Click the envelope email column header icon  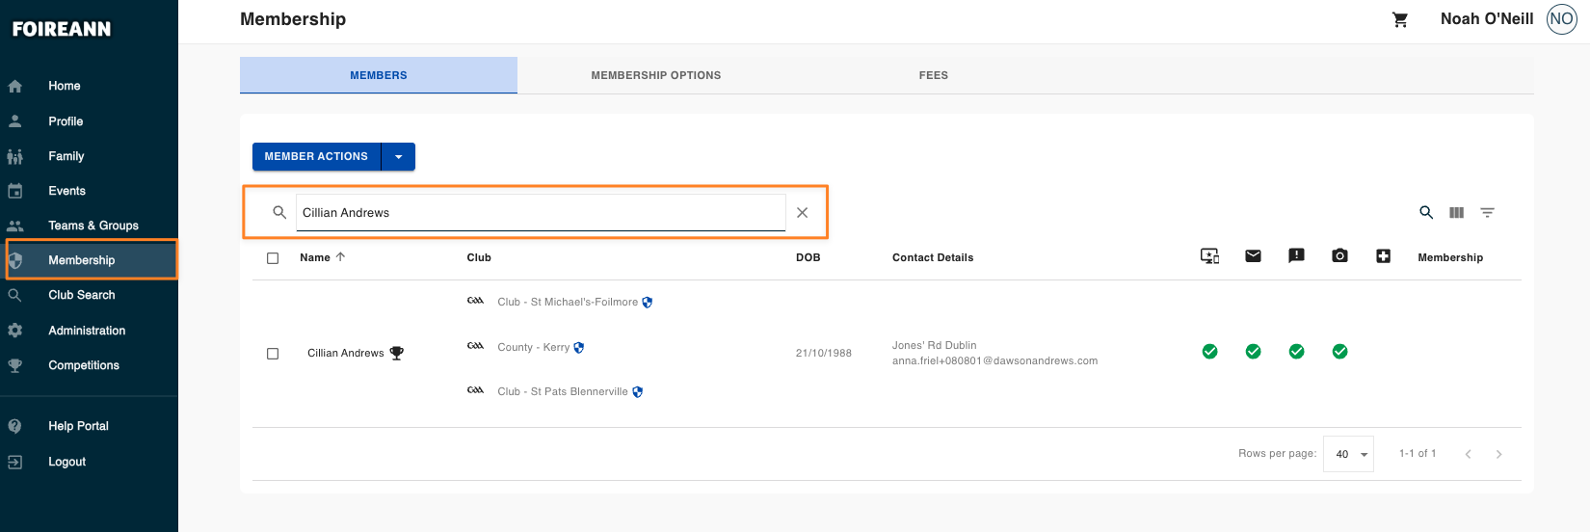tap(1253, 256)
